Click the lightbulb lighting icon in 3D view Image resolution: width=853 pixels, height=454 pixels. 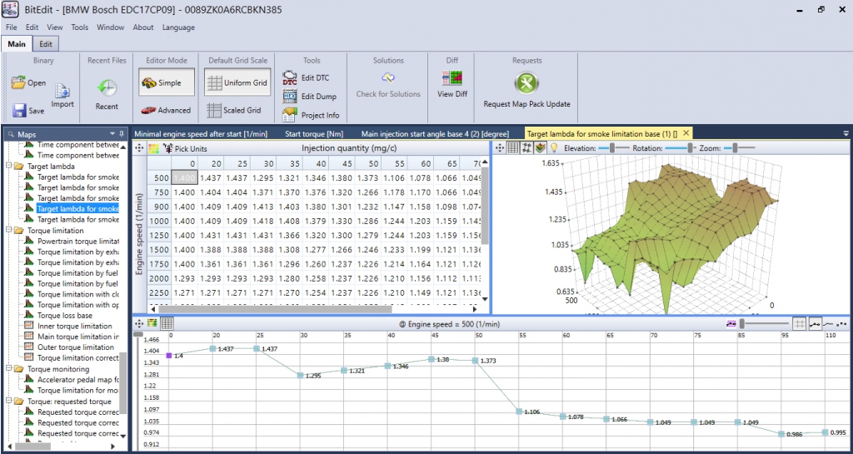click(x=554, y=147)
